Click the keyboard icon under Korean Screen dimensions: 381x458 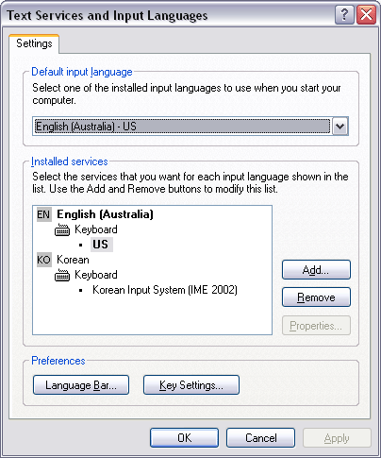click(62, 275)
